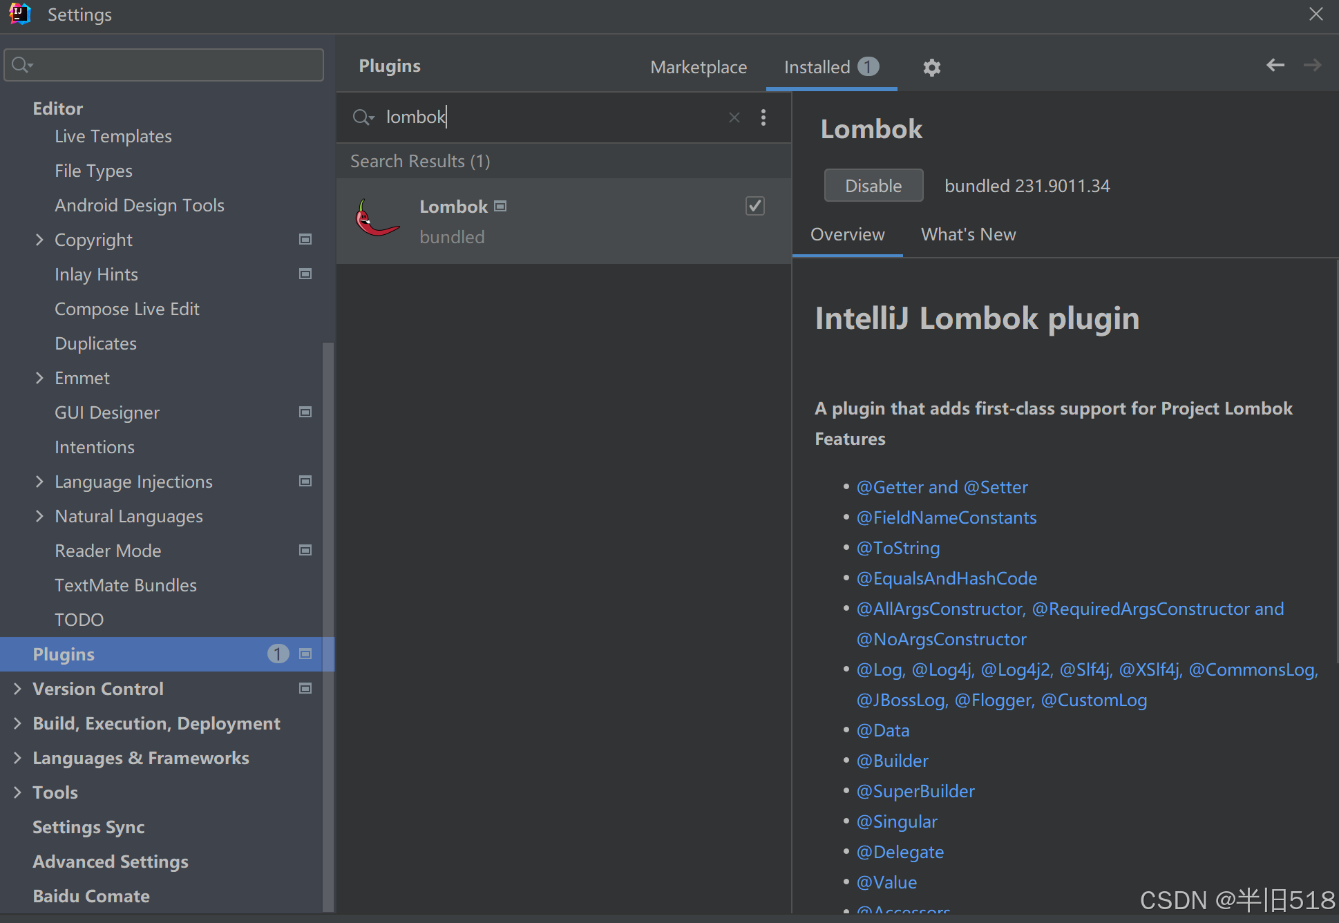Focus the settings search field
This screenshot has width=1339, height=923.
[x=164, y=65]
